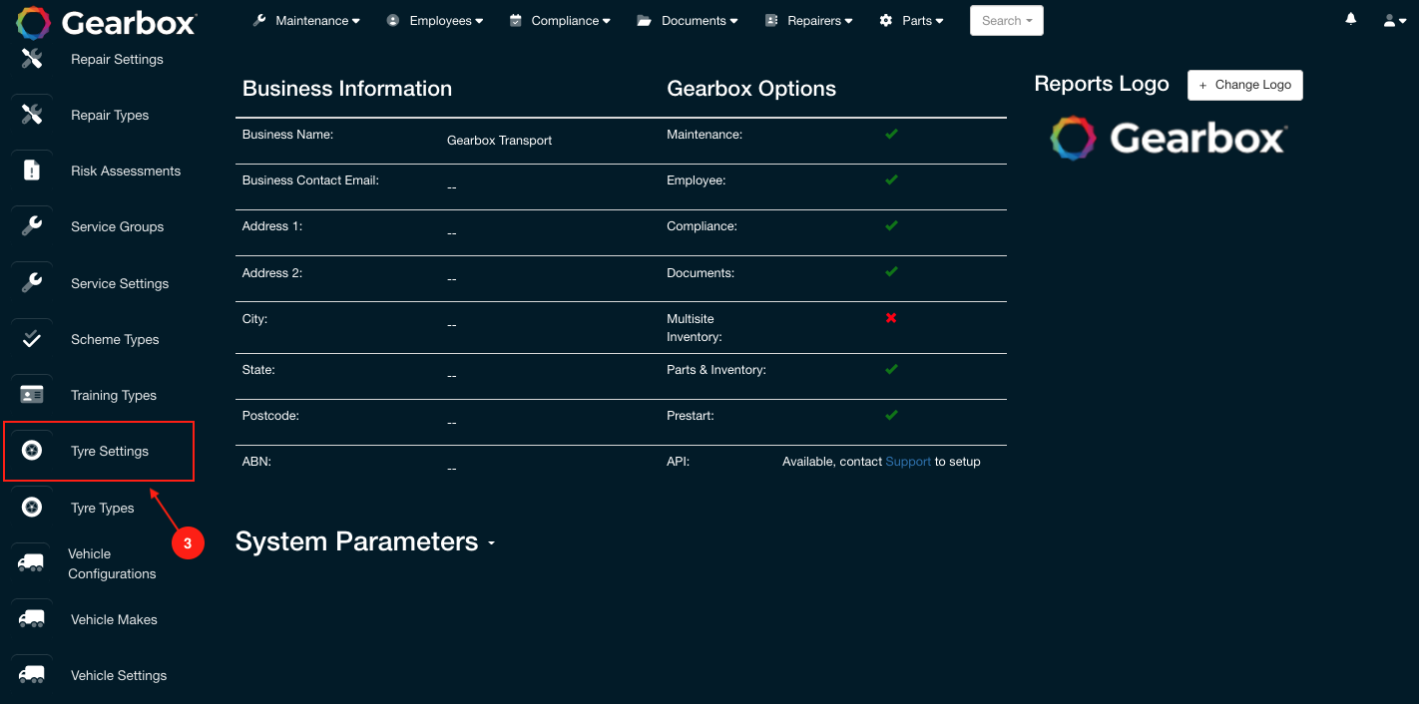
Task: Open the Parts dropdown menu
Action: 911,20
